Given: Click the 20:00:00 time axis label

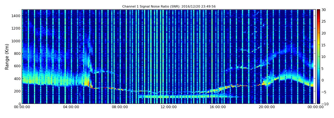Looking at the screenshot, I should (x=267, y=107).
